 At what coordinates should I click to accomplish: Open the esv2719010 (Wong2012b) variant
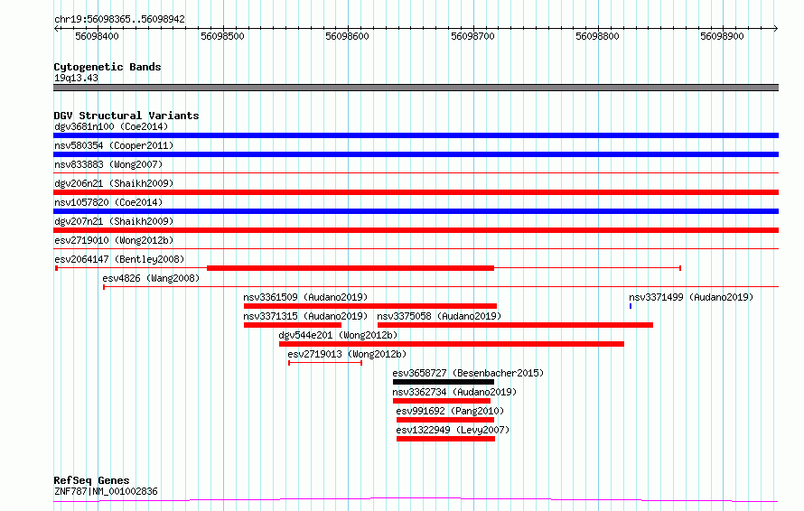tap(114, 240)
